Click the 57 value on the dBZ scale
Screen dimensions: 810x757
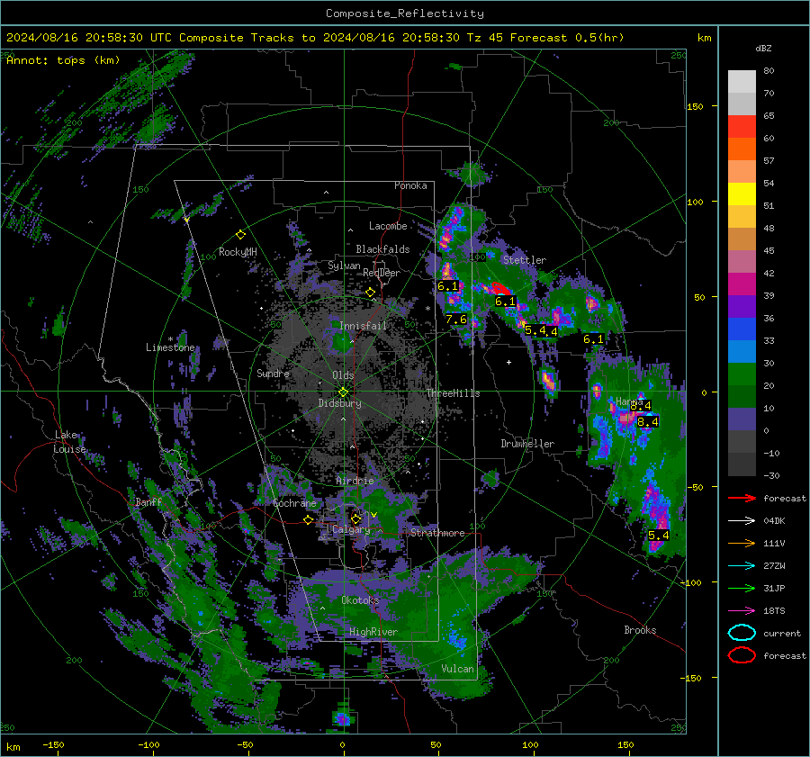coord(769,161)
